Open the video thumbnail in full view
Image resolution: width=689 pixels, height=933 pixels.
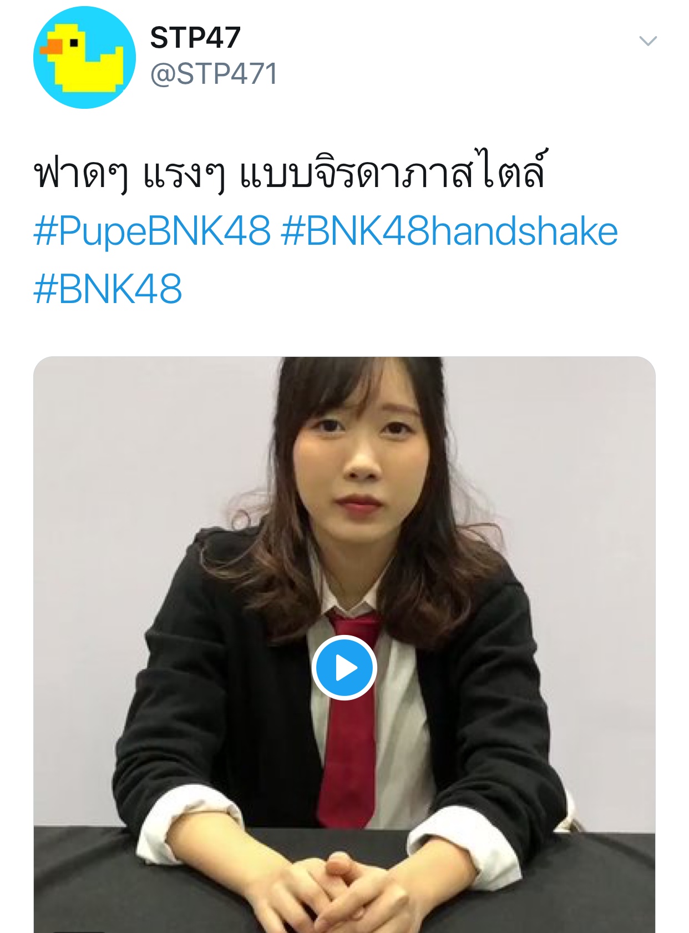(344, 644)
